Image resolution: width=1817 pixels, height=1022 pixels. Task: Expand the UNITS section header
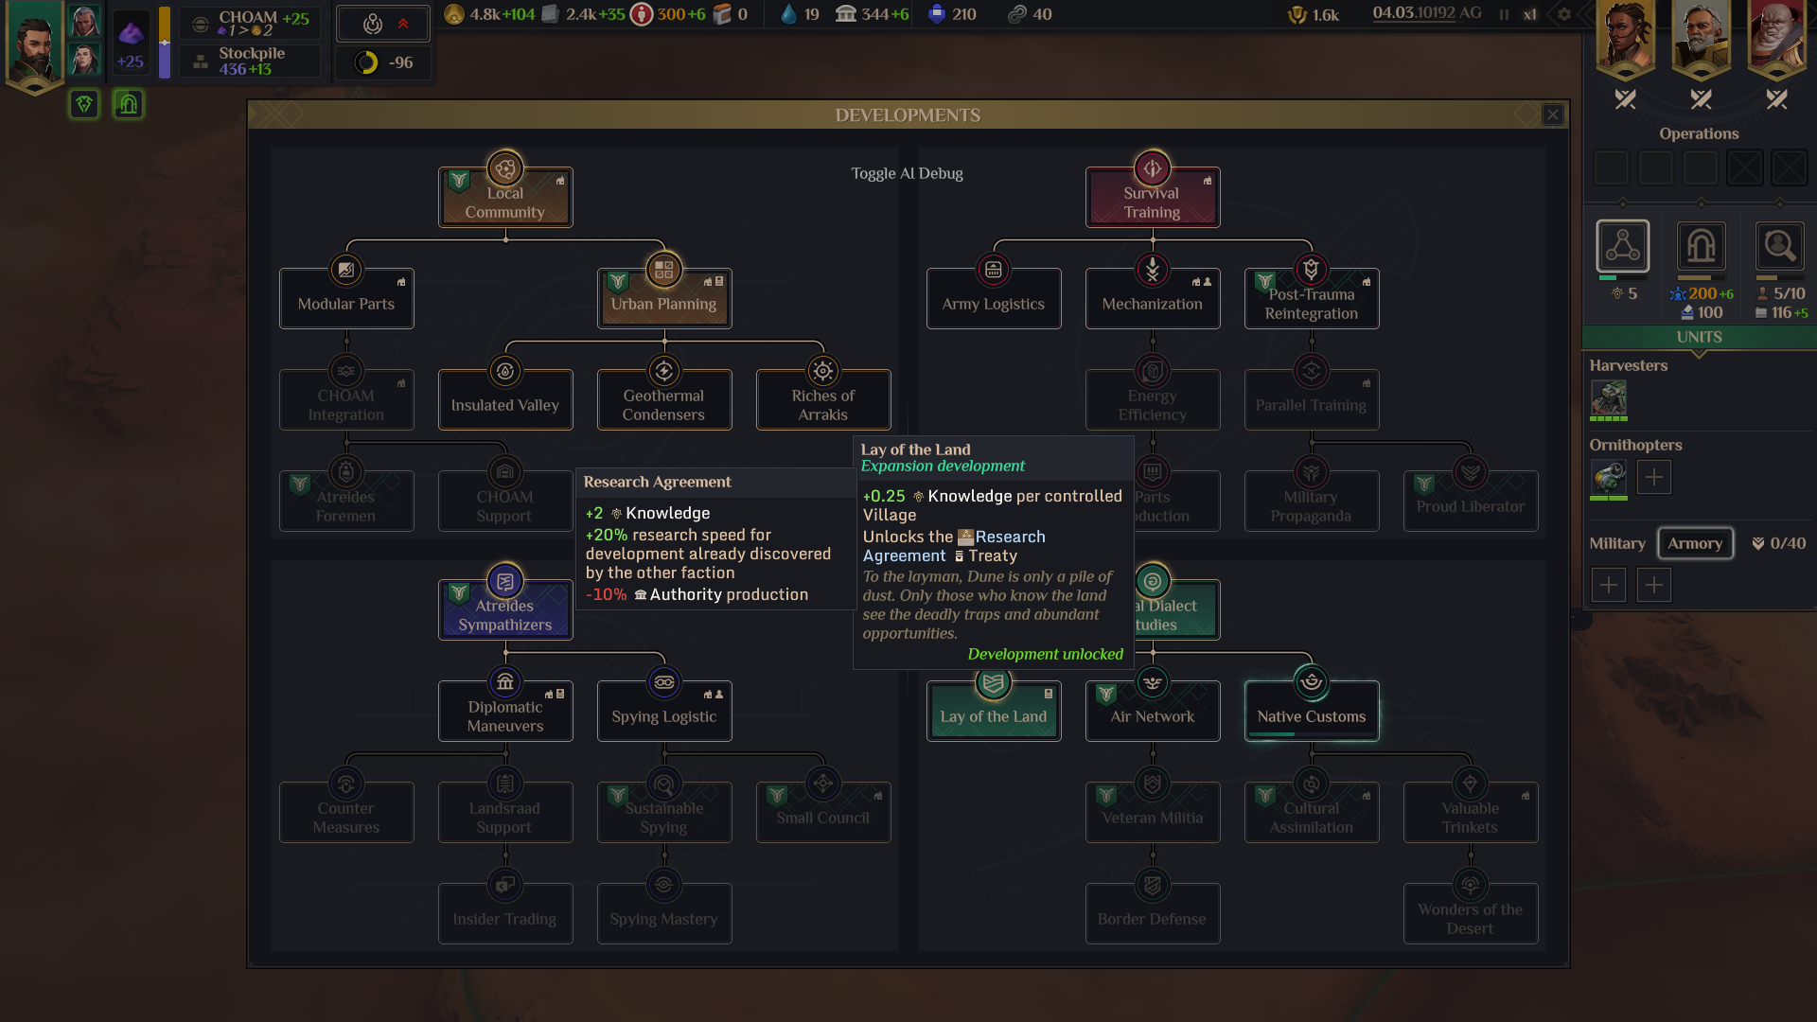(x=1699, y=337)
